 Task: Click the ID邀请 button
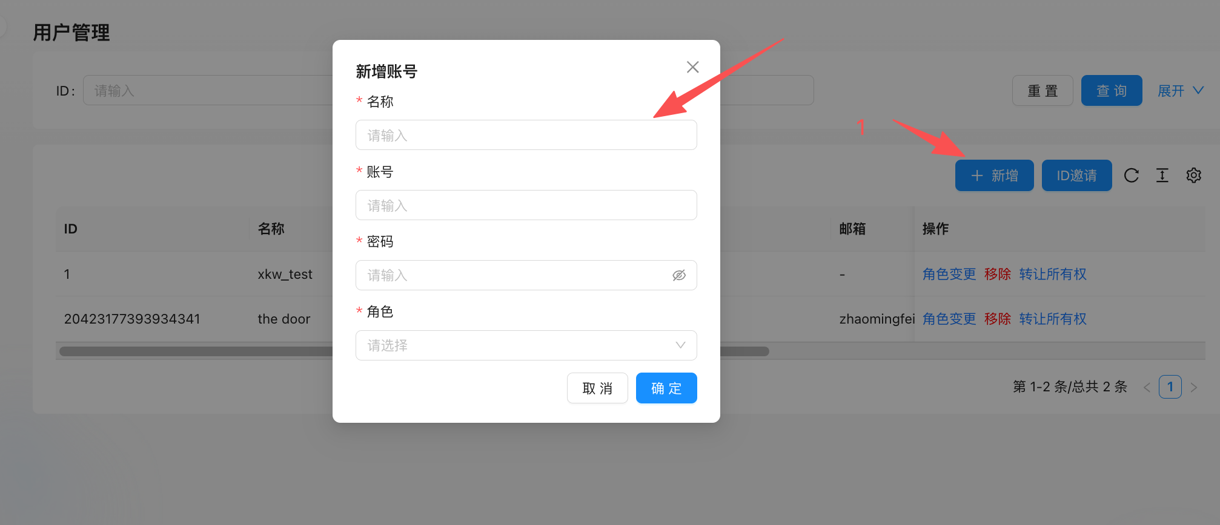click(1076, 175)
